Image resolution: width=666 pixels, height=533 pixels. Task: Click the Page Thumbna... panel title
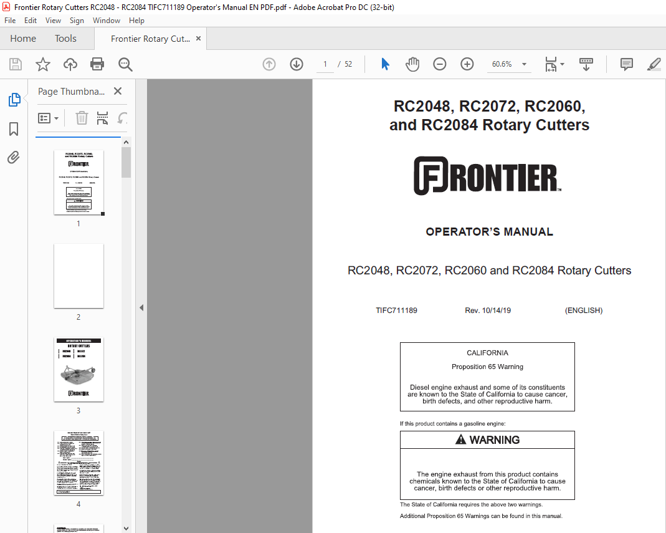pyautogui.click(x=71, y=92)
